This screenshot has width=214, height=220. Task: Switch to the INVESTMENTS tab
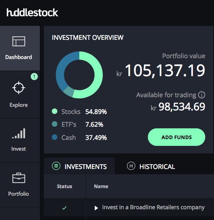(x=79, y=166)
